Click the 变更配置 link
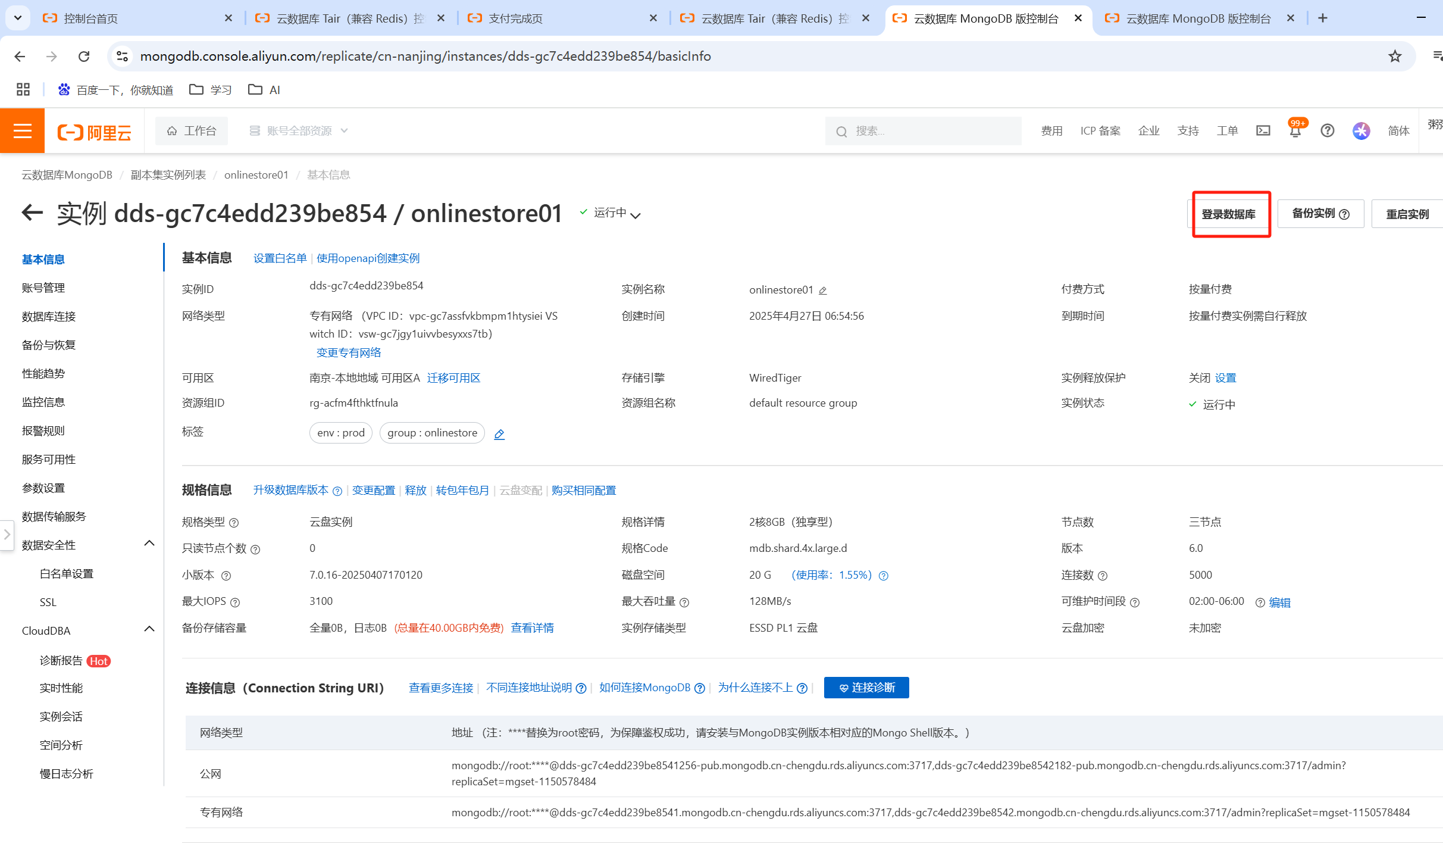This screenshot has width=1443, height=843. pos(374,491)
